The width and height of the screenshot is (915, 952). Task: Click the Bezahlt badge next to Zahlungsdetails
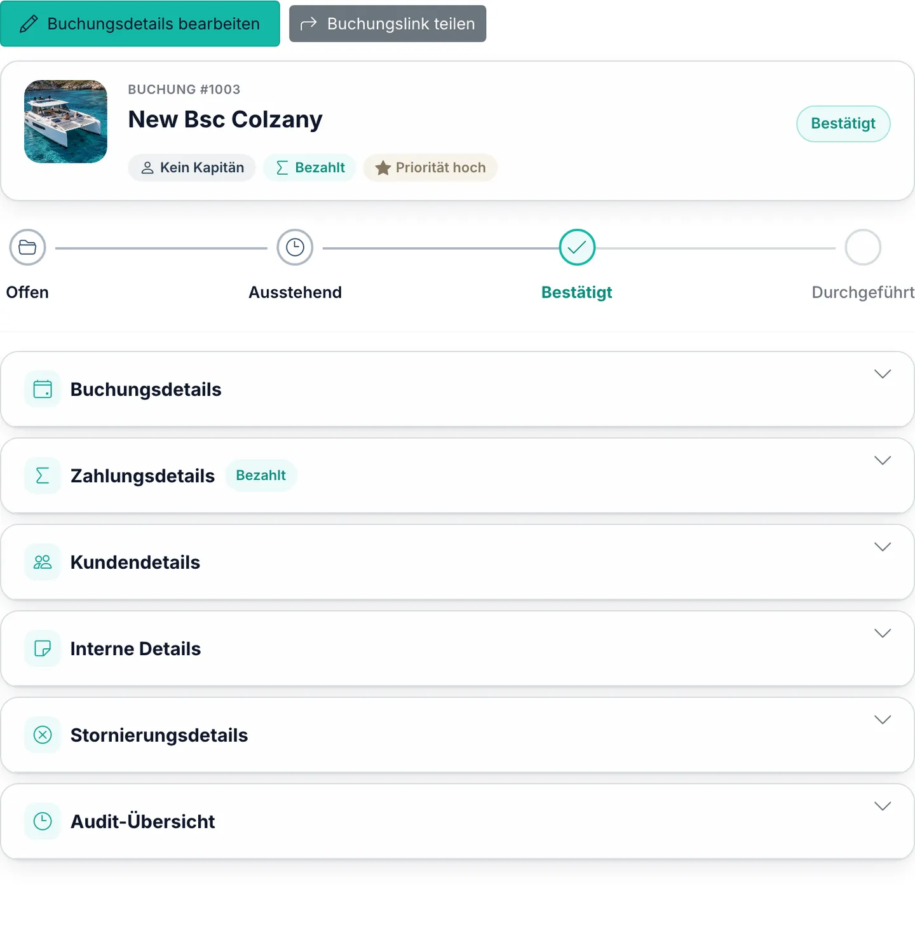pyautogui.click(x=261, y=475)
